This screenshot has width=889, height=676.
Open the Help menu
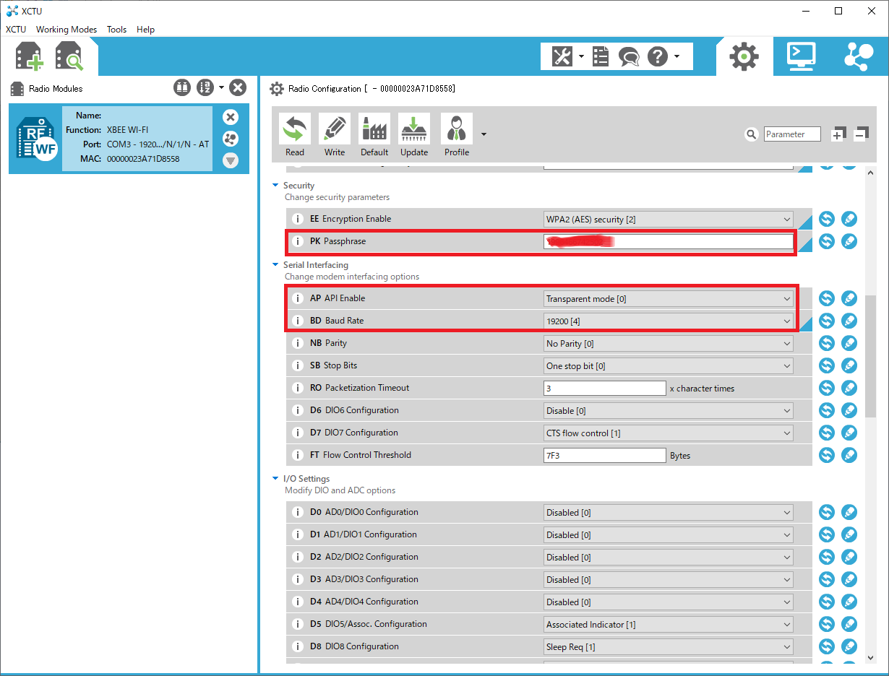coord(145,30)
